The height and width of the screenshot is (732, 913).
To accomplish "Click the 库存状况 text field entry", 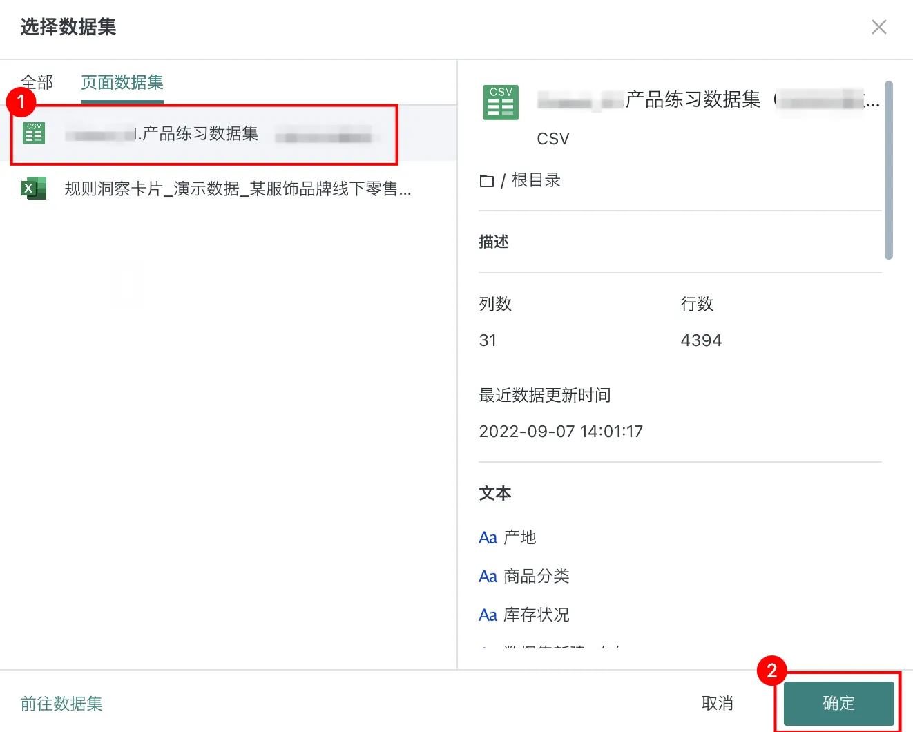I will pyautogui.click(x=536, y=615).
